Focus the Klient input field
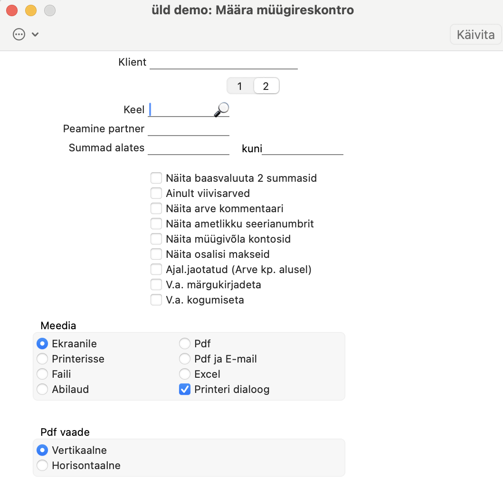The height and width of the screenshot is (500, 503). coord(224,62)
